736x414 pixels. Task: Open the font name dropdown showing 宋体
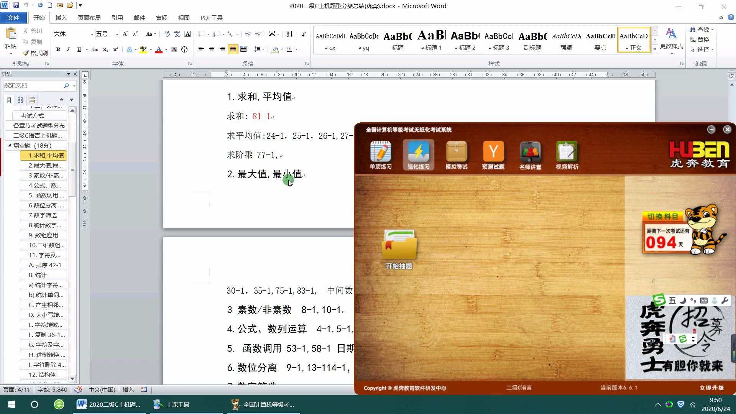(92, 34)
